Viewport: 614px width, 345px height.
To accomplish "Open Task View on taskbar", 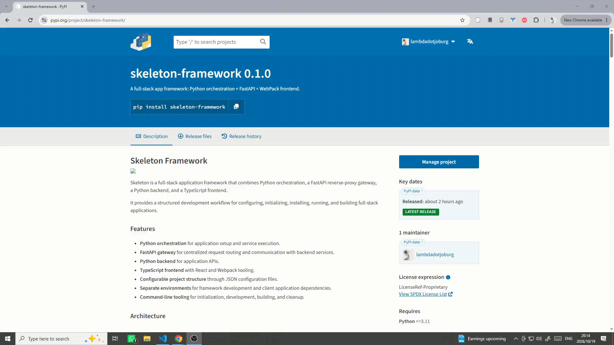I will point(115,339).
